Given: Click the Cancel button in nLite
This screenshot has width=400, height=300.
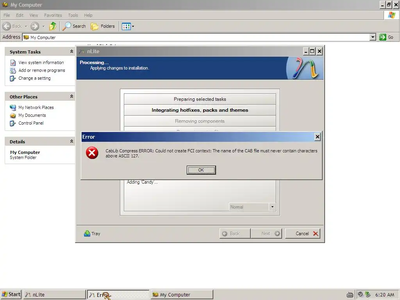Looking at the screenshot, I should coord(303,234).
